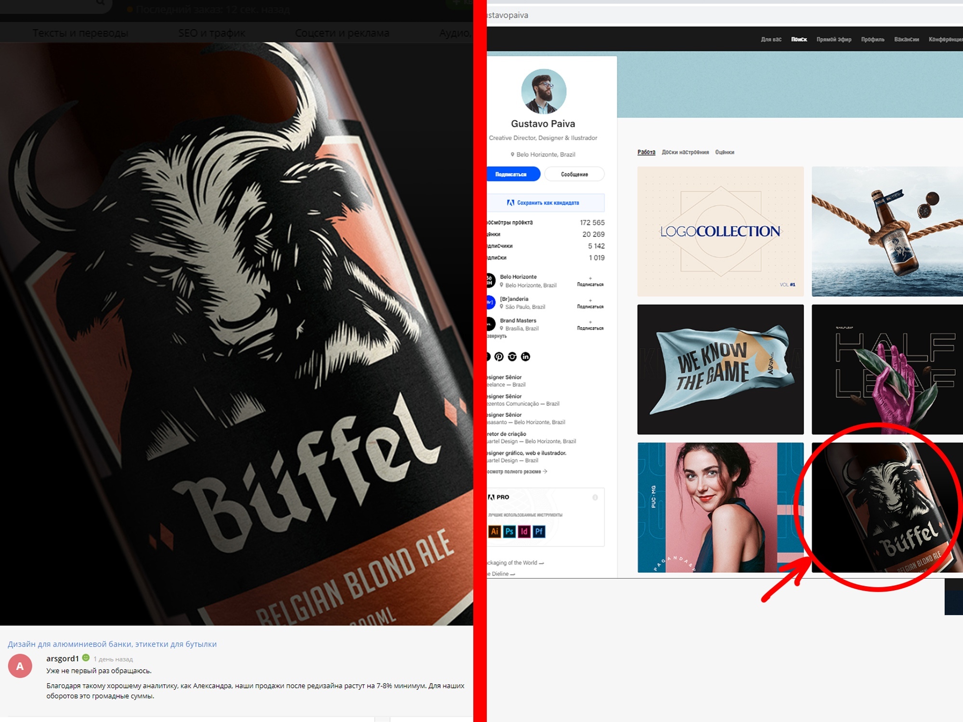Click following count 1 019
Image resolution: width=963 pixels, height=722 pixels.
pos(597,258)
